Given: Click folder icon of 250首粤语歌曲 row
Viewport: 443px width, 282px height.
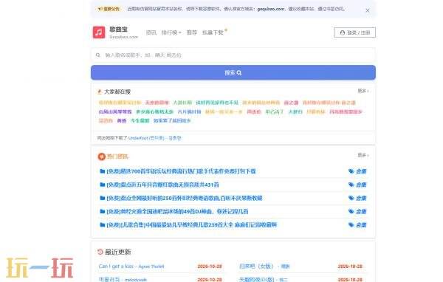Looking at the screenshot, I should (103, 198).
